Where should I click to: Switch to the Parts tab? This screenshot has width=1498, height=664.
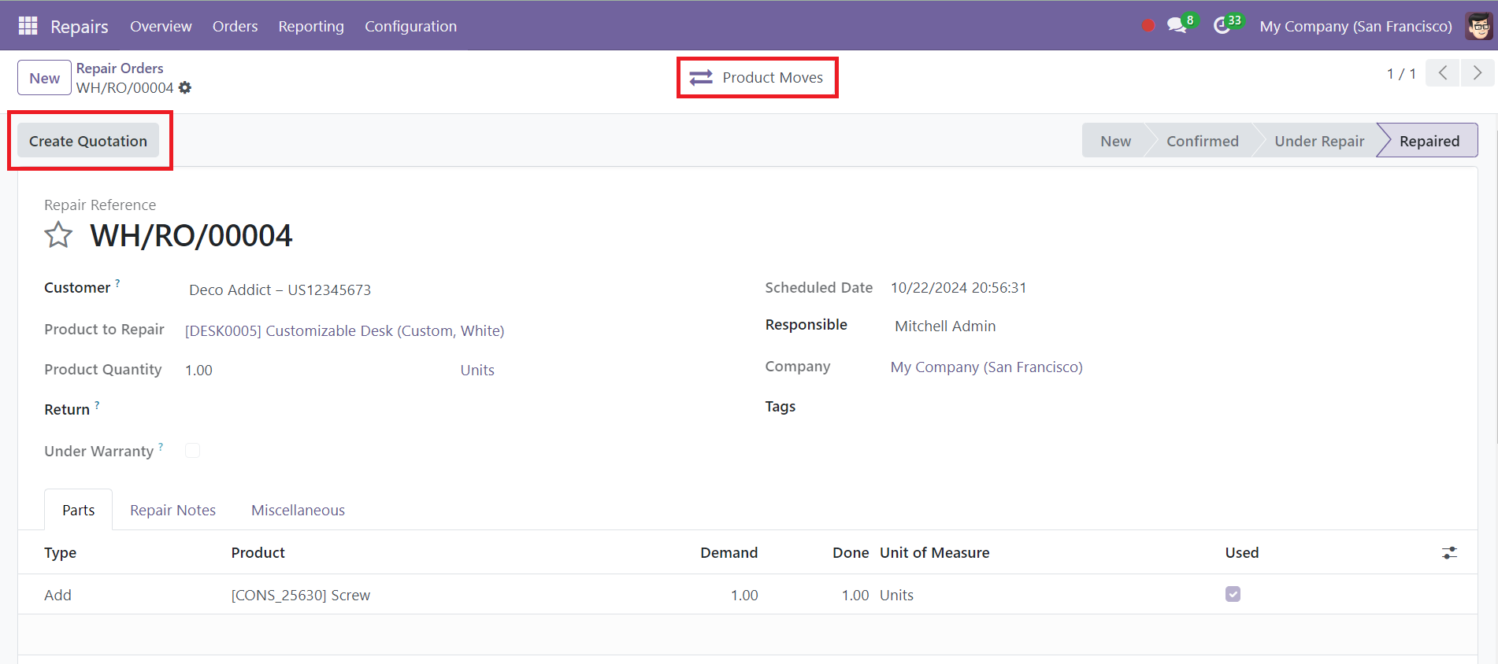79,510
